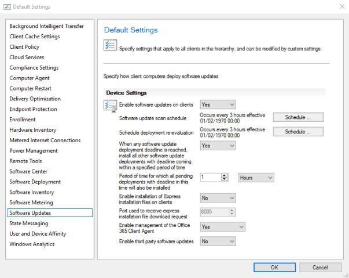Click the period of time number field
This screenshot has height=278, width=349.
point(211,178)
